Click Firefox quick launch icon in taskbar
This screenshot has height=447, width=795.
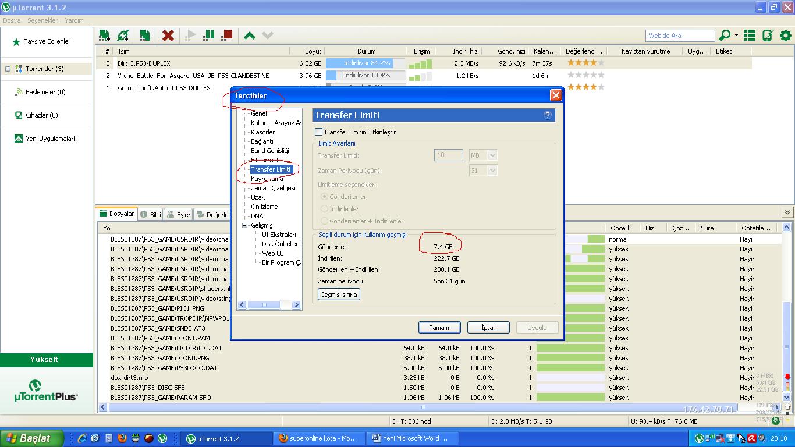122,438
